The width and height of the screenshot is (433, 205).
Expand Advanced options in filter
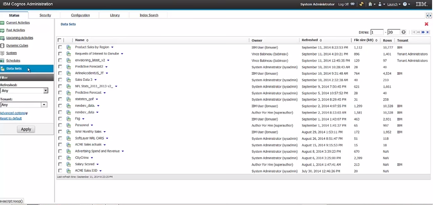(14, 113)
